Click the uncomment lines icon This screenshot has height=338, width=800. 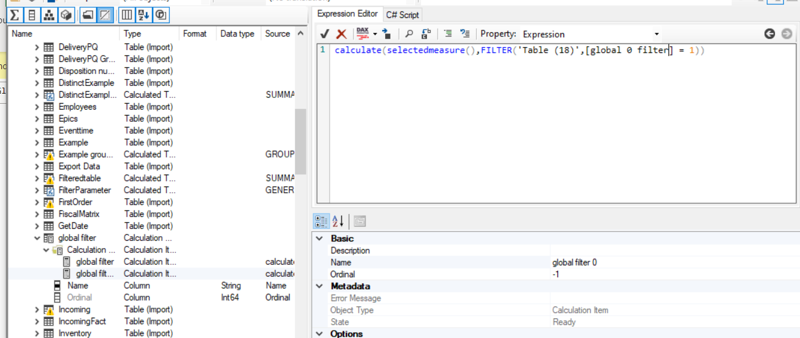465,34
